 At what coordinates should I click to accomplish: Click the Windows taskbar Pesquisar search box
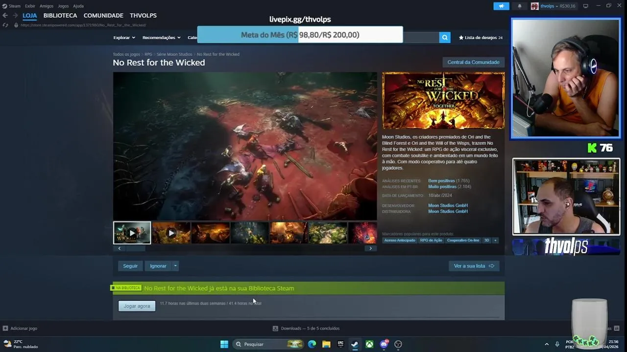tap(268, 344)
